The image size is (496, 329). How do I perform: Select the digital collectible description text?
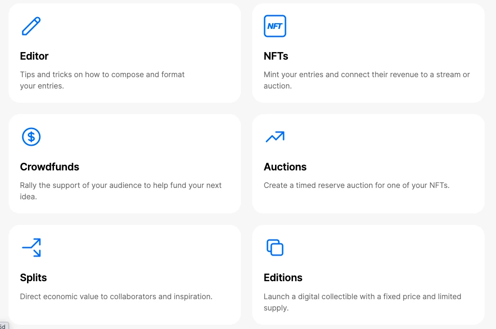(362, 302)
